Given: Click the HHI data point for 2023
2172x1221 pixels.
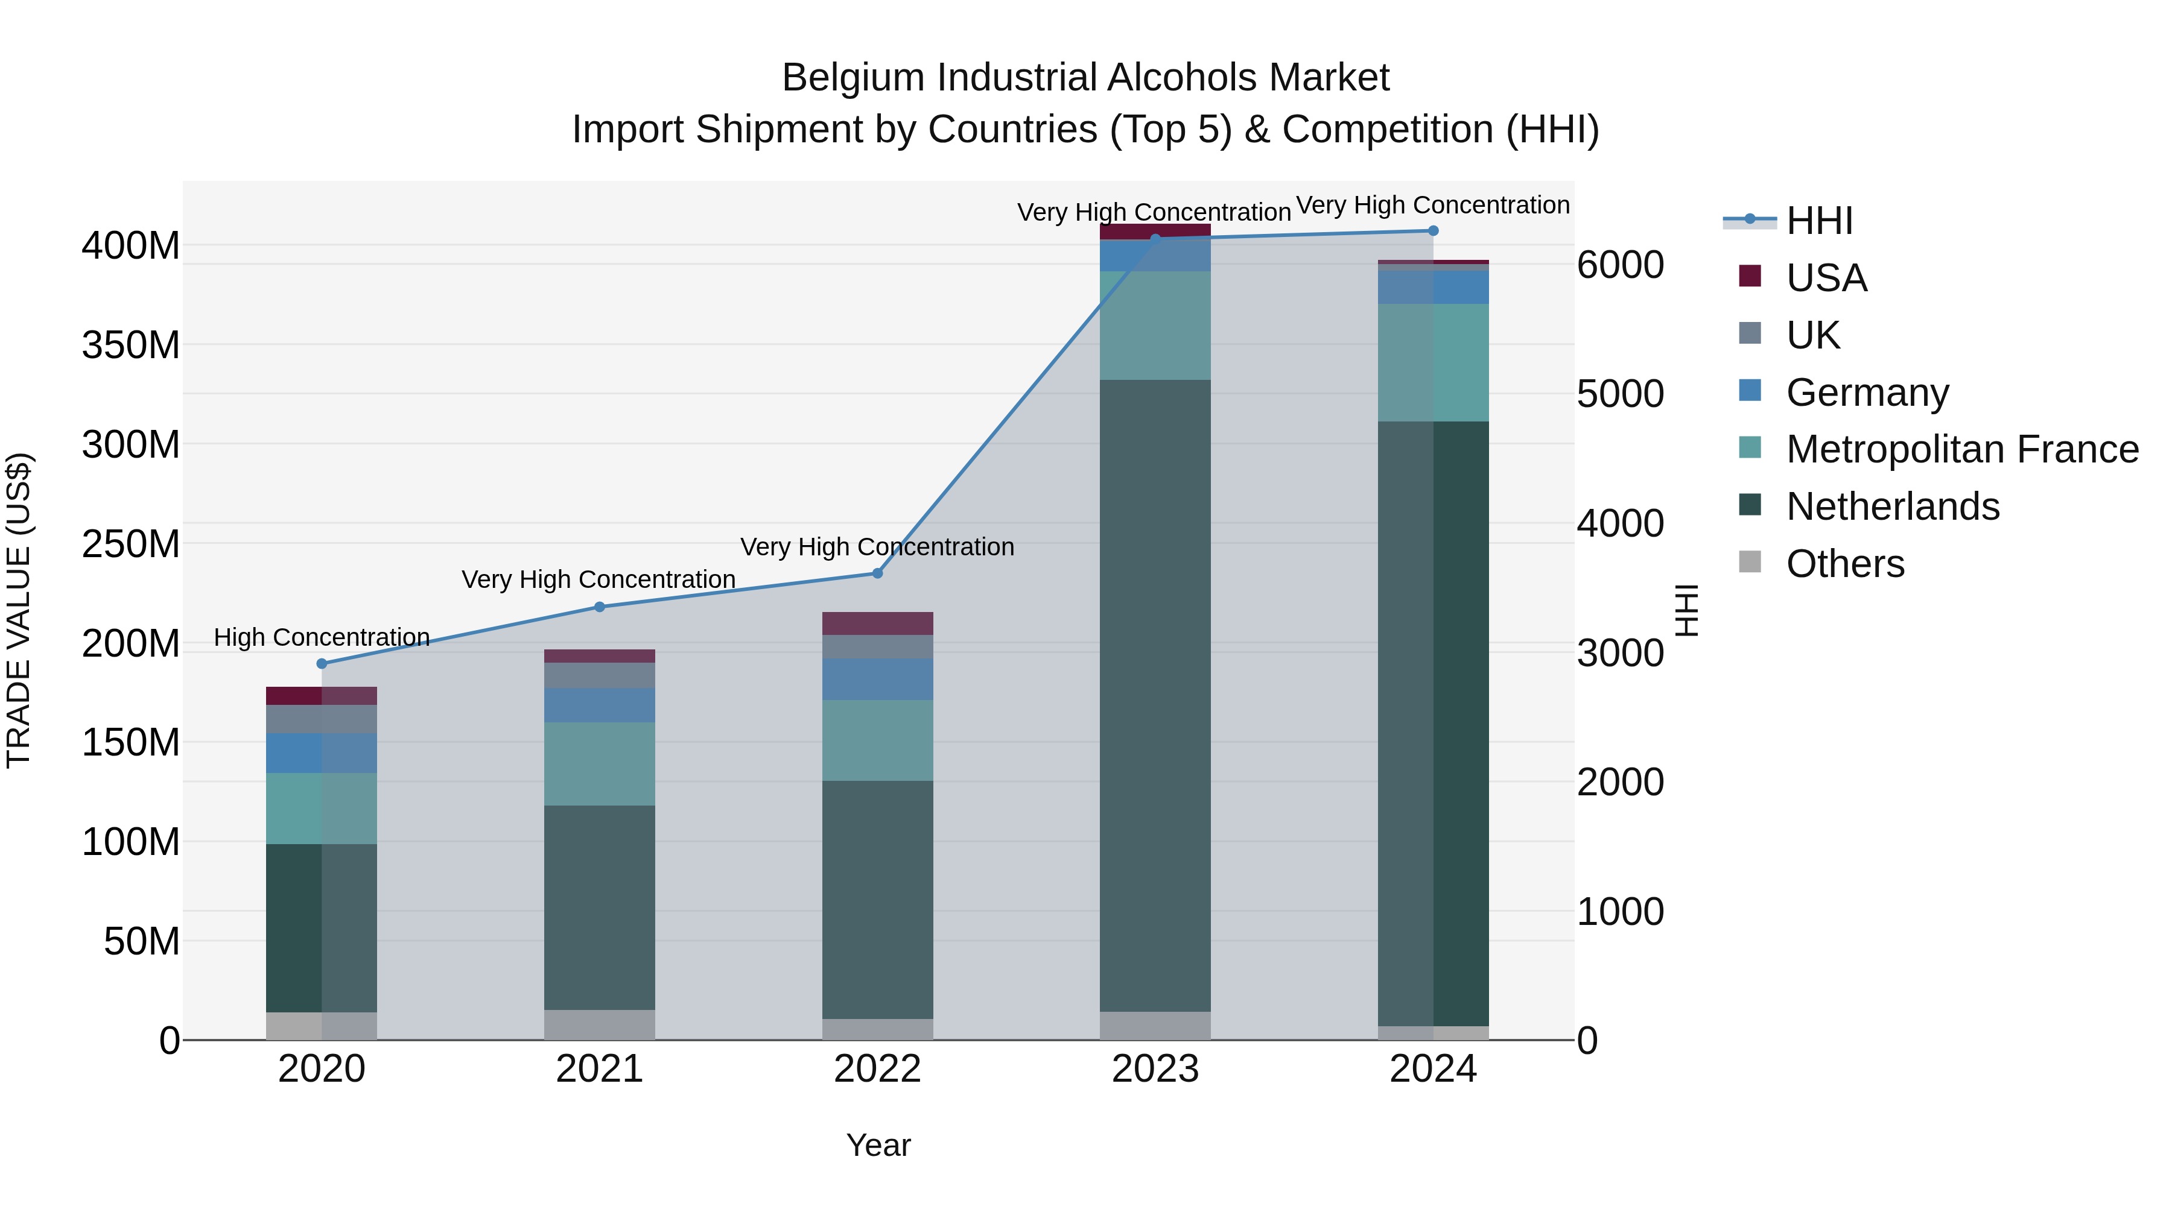Looking at the screenshot, I should pos(1155,238).
